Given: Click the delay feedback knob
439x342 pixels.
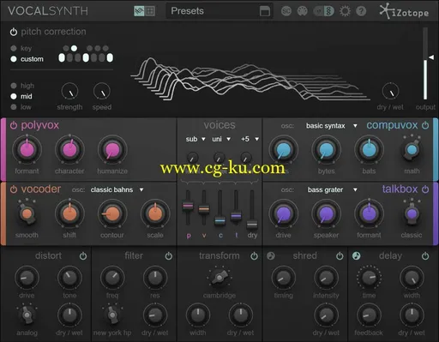Looking at the screenshot, I should tap(369, 315).
